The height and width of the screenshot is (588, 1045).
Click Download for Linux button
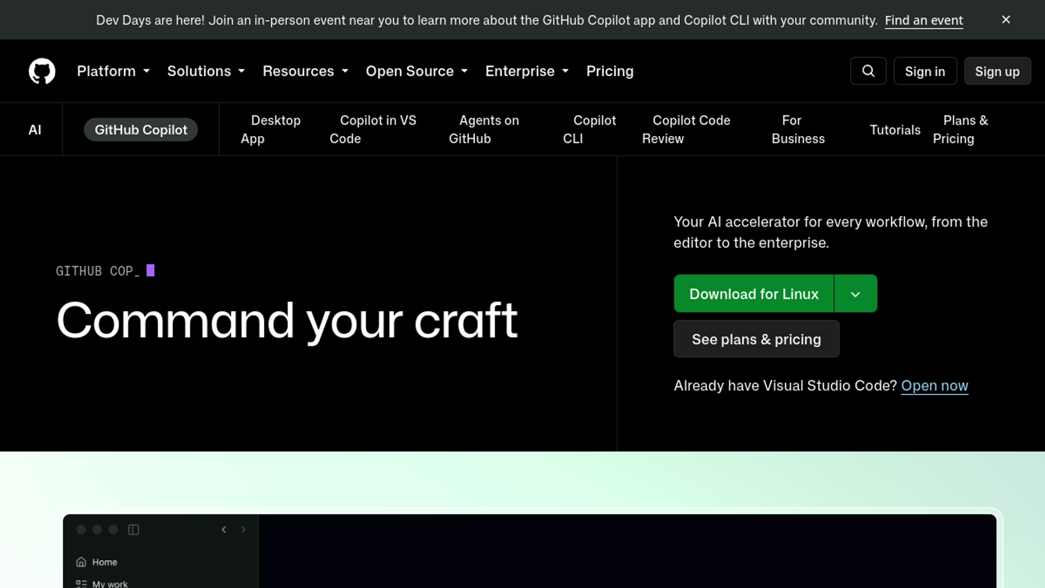754,294
